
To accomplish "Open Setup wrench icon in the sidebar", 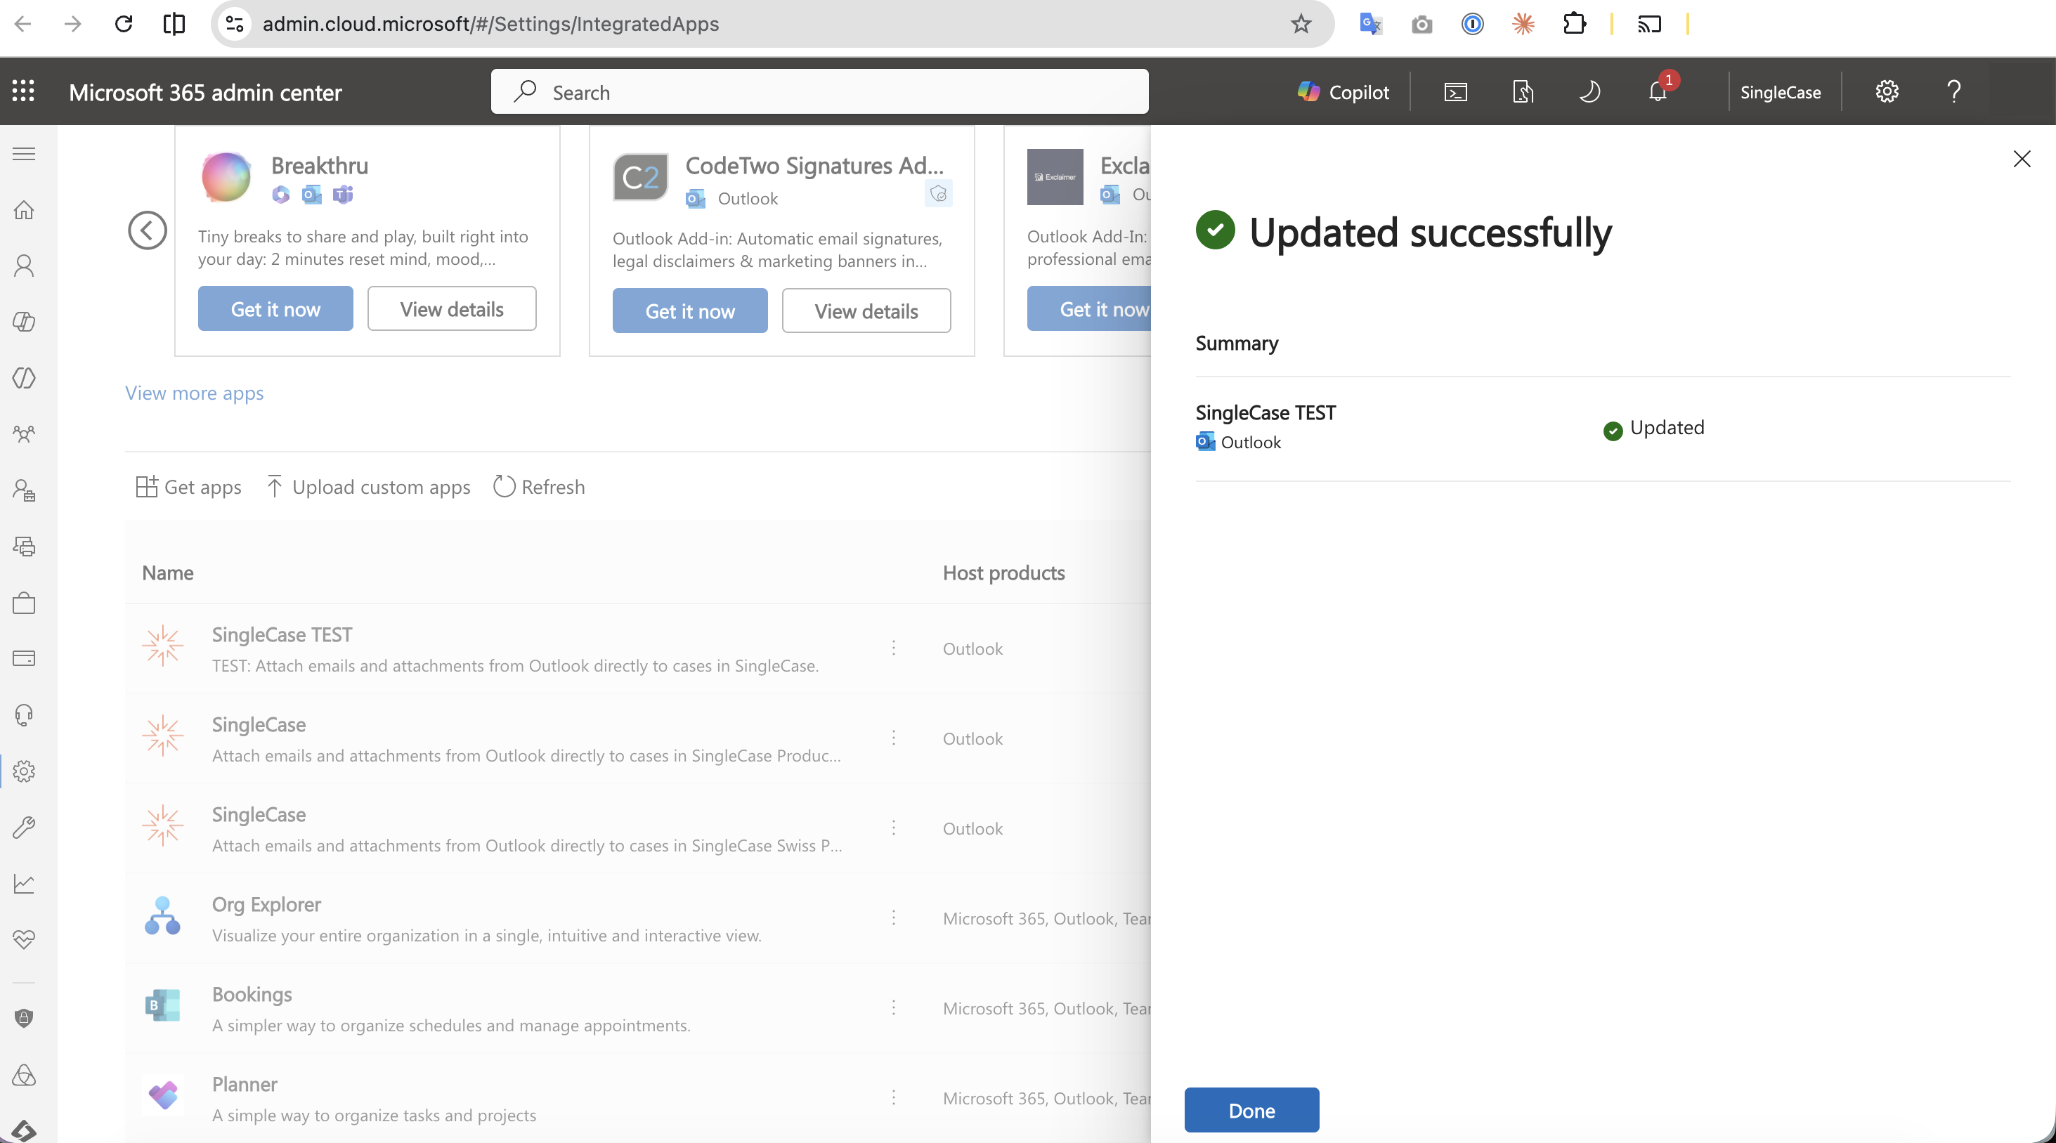I will click(x=24, y=827).
